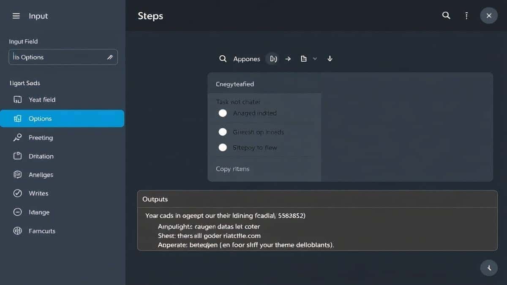Expand the chevron next to document icon
The image size is (507, 285).
tap(315, 59)
